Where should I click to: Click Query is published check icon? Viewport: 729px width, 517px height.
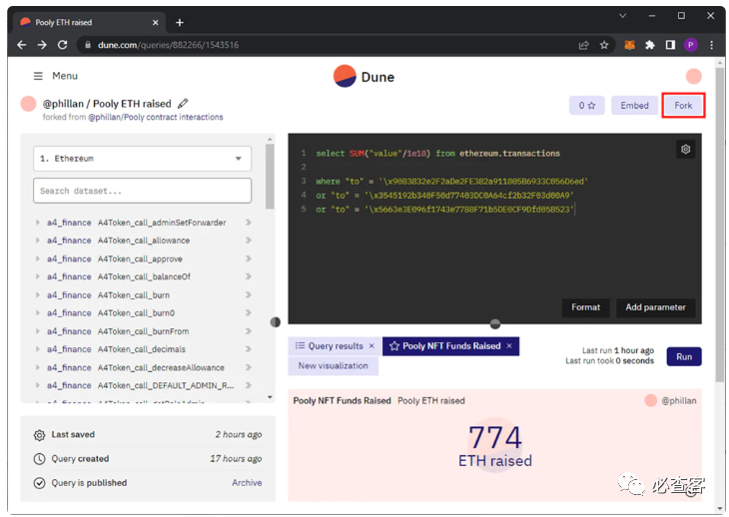[x=40, y=483]
